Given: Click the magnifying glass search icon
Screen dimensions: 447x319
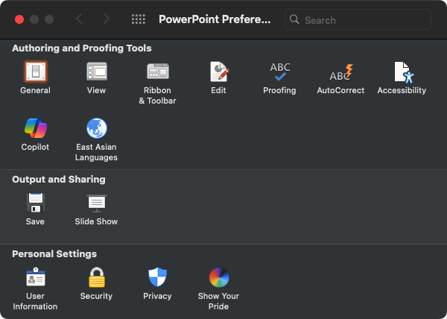Looking at the screenshot, I should (x=294, y=19).
